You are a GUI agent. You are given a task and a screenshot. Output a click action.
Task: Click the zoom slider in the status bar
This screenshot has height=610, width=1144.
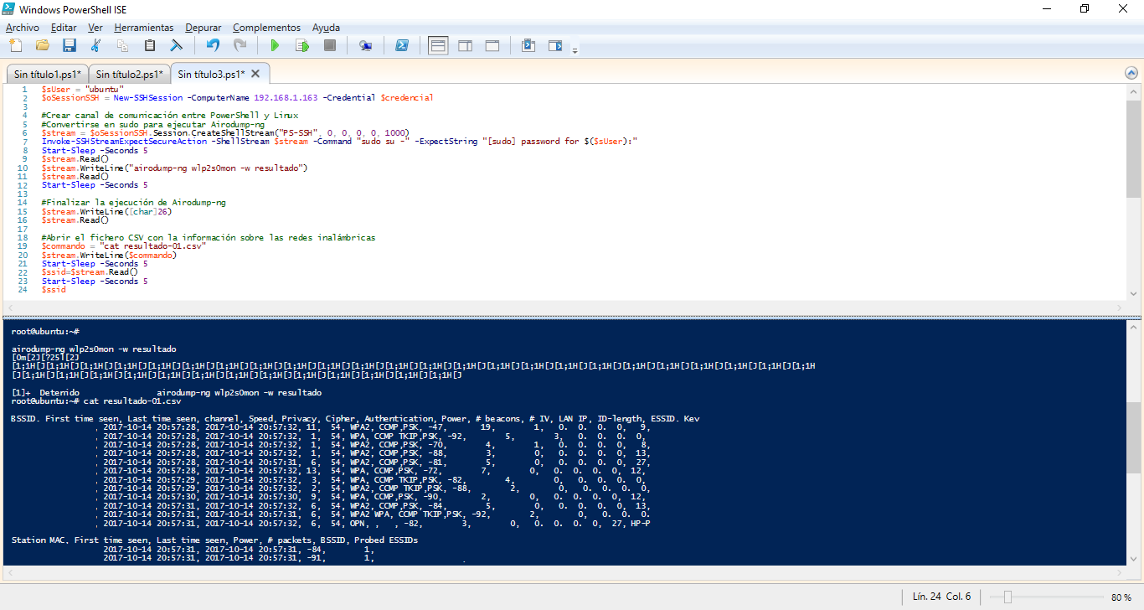[1007, 597]
